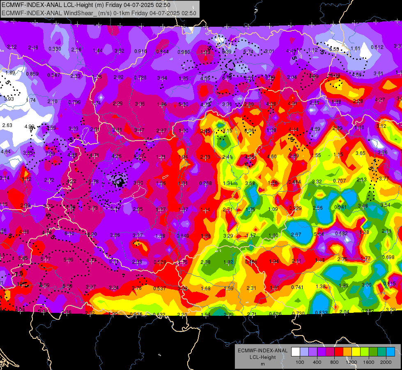
Task: Click the wind shear value 0.414
Action: point(294,182)
